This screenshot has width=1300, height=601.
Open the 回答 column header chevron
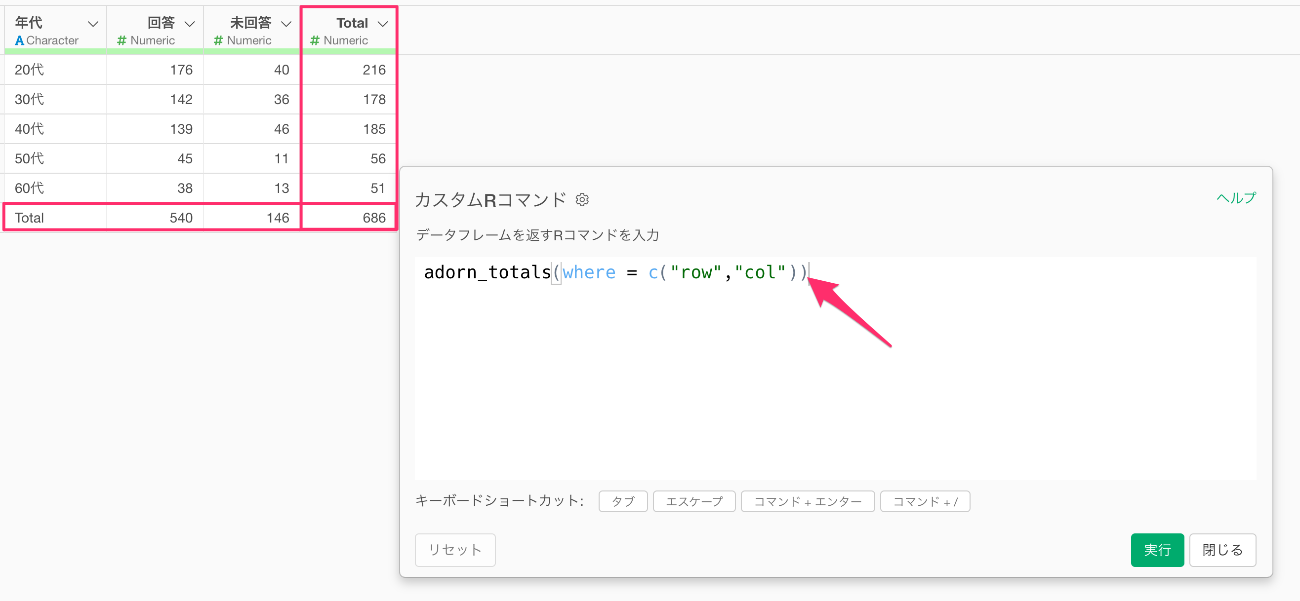point(190,24)
